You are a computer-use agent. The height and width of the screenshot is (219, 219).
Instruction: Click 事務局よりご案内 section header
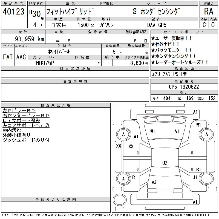(x=56, y=199)
